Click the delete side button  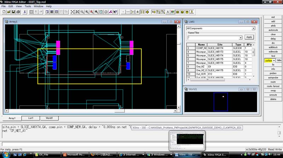coord(273,99)
